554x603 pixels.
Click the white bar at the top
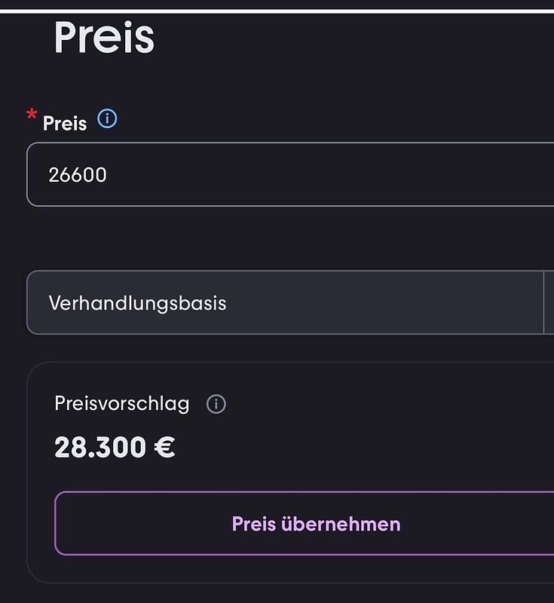tap(277, 11)
